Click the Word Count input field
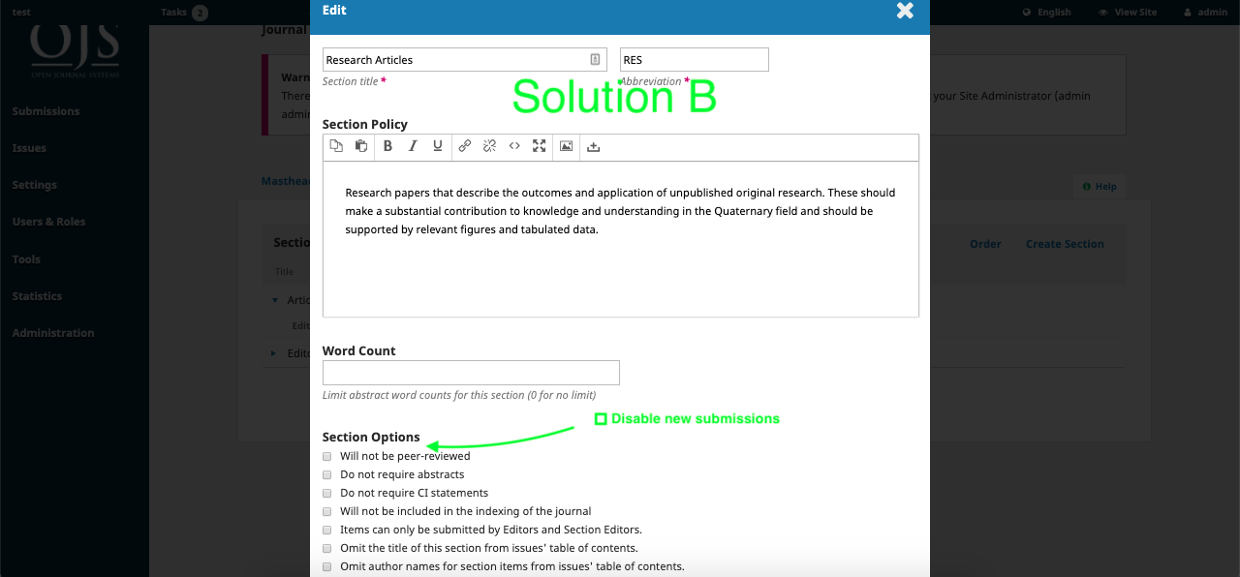 click(x=471, y=373)
